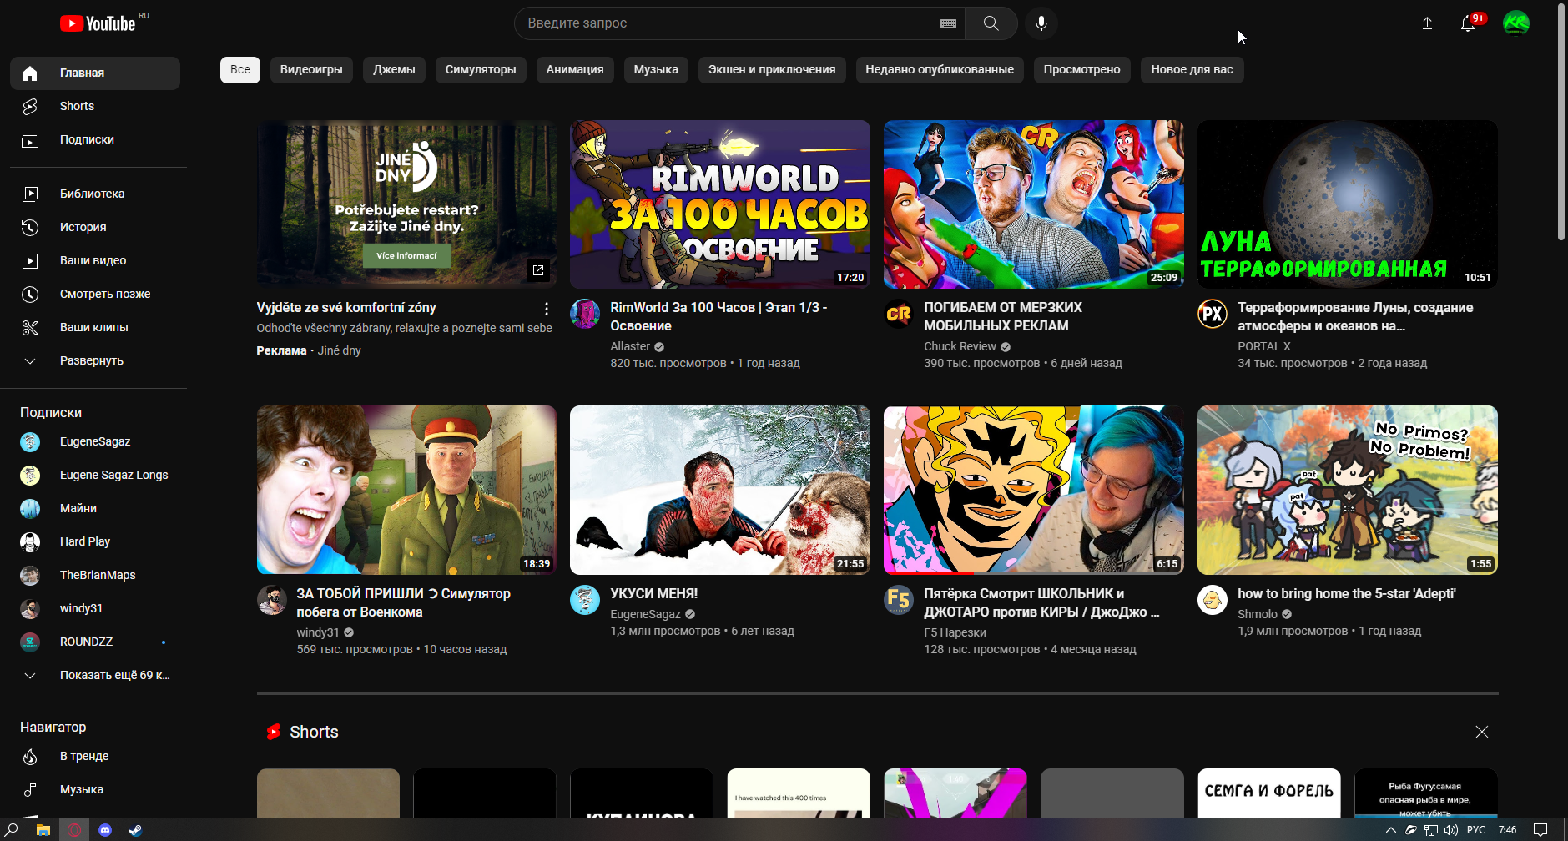This screenshot has height=841, width=1568.
Task: Open windy31 subscription in sidebar
Action: coord(95,608)
